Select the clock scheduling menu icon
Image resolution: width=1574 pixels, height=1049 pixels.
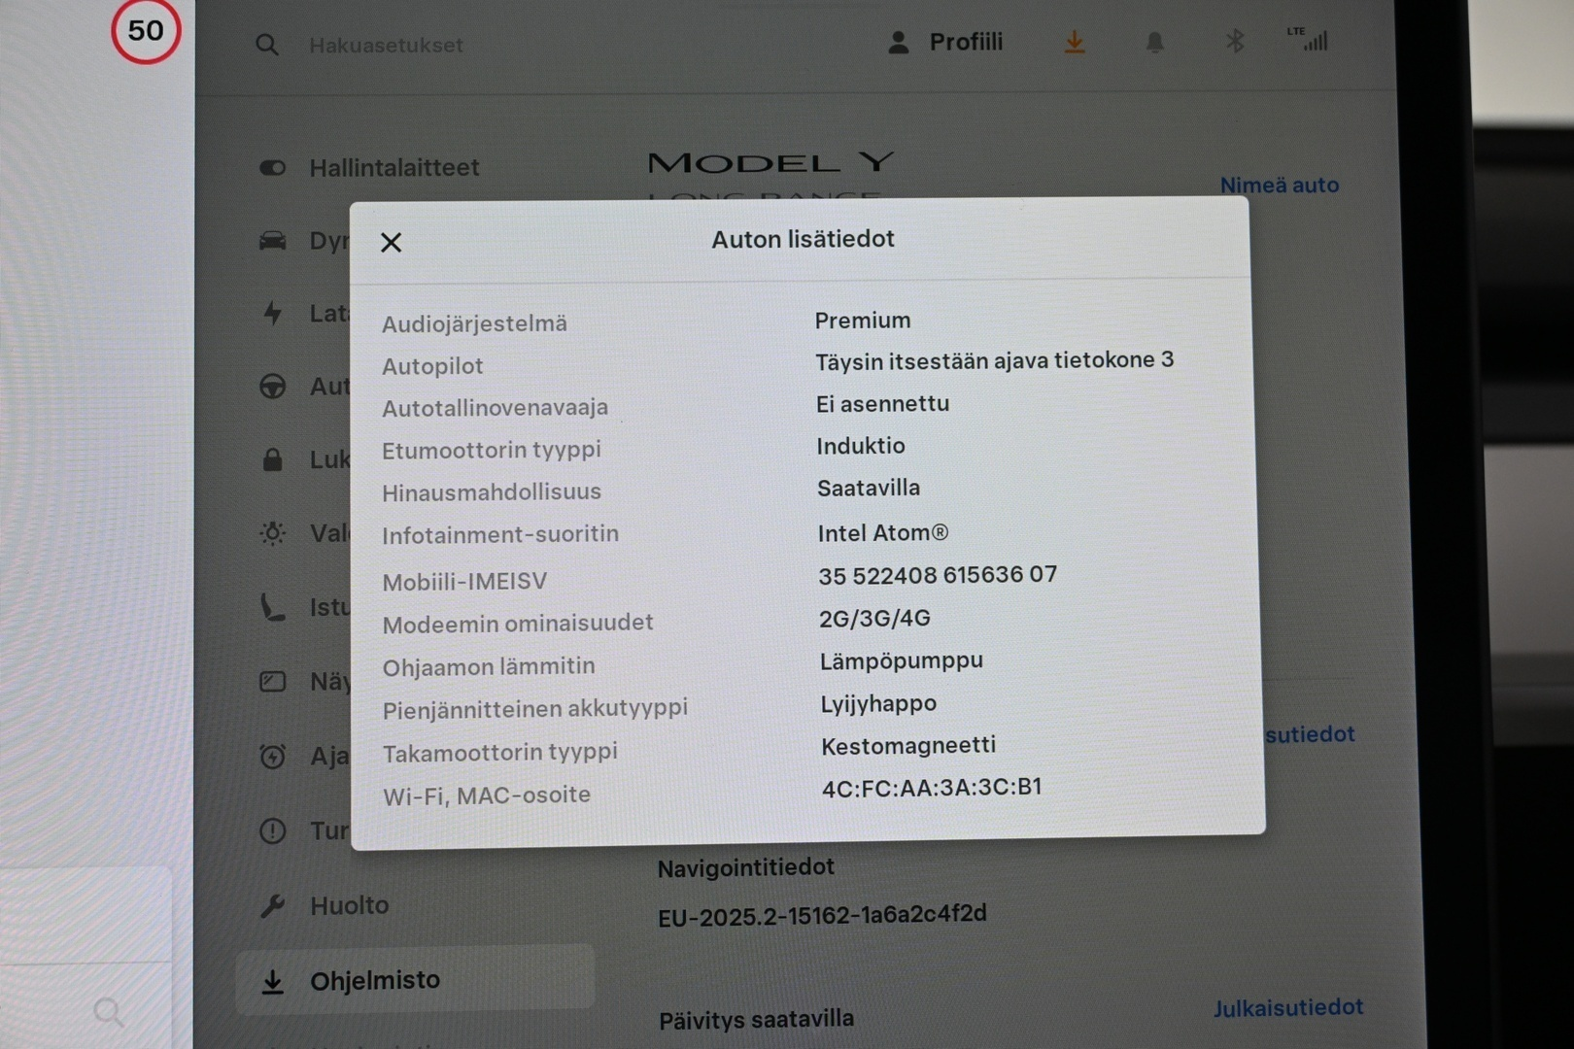[x=273, y=756]
